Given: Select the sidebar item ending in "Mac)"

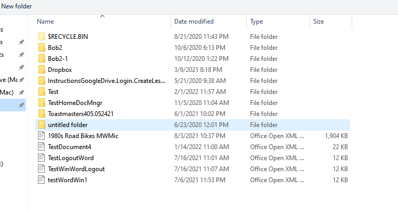Looking at the screenshot, I should (x=7, y=92).
